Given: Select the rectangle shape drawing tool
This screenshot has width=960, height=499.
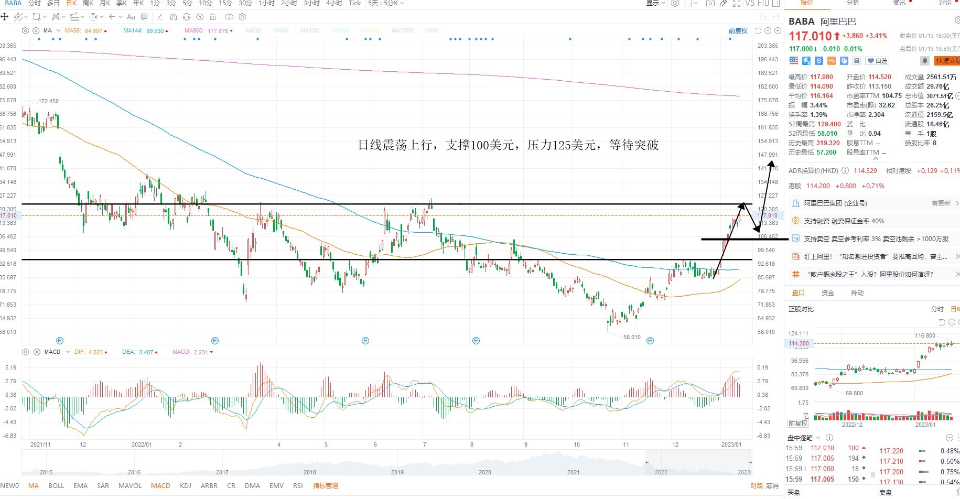Looking at the screenshot, I should coord(36,17).
